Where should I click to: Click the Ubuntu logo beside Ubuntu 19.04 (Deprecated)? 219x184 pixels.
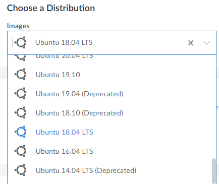[x=20, y=93]
